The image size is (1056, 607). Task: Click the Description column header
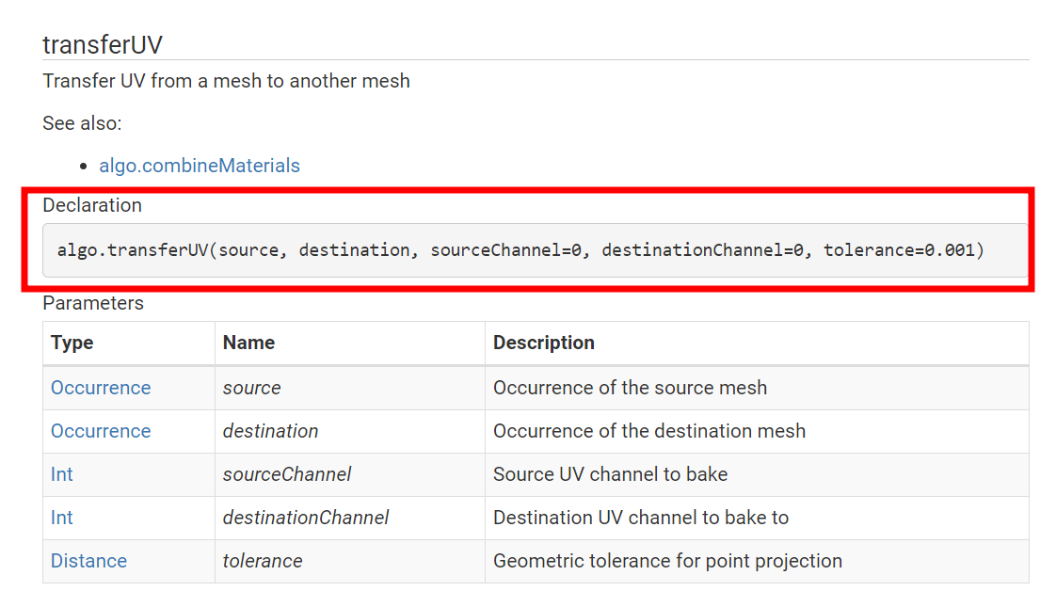(544, 343)
